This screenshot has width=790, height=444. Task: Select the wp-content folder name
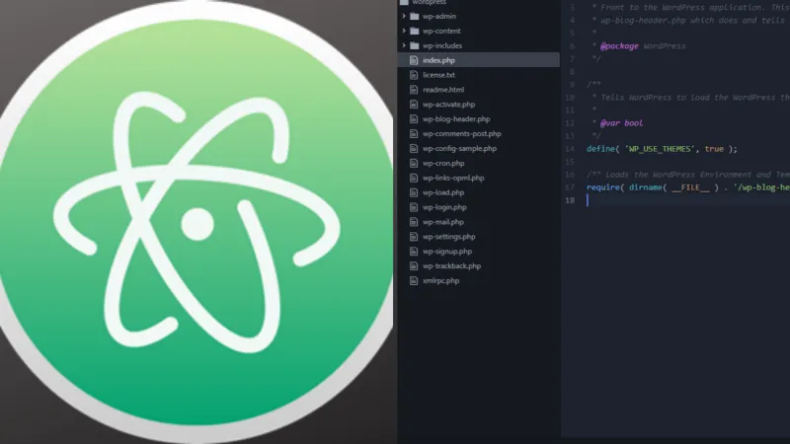[441, 31]
